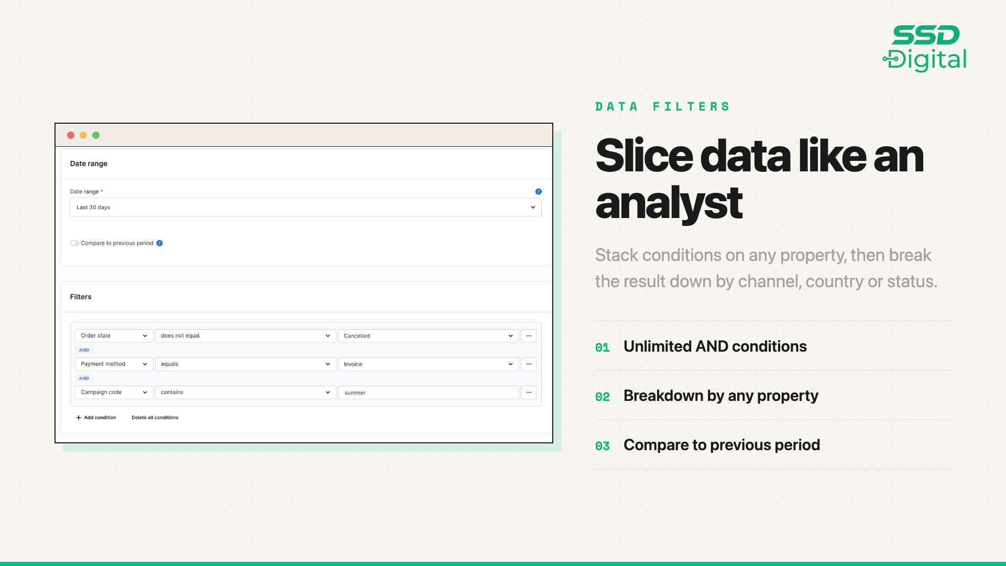Click Delete all conditions
Viewport: 1006px width, 566px height.
pos(155,418)
